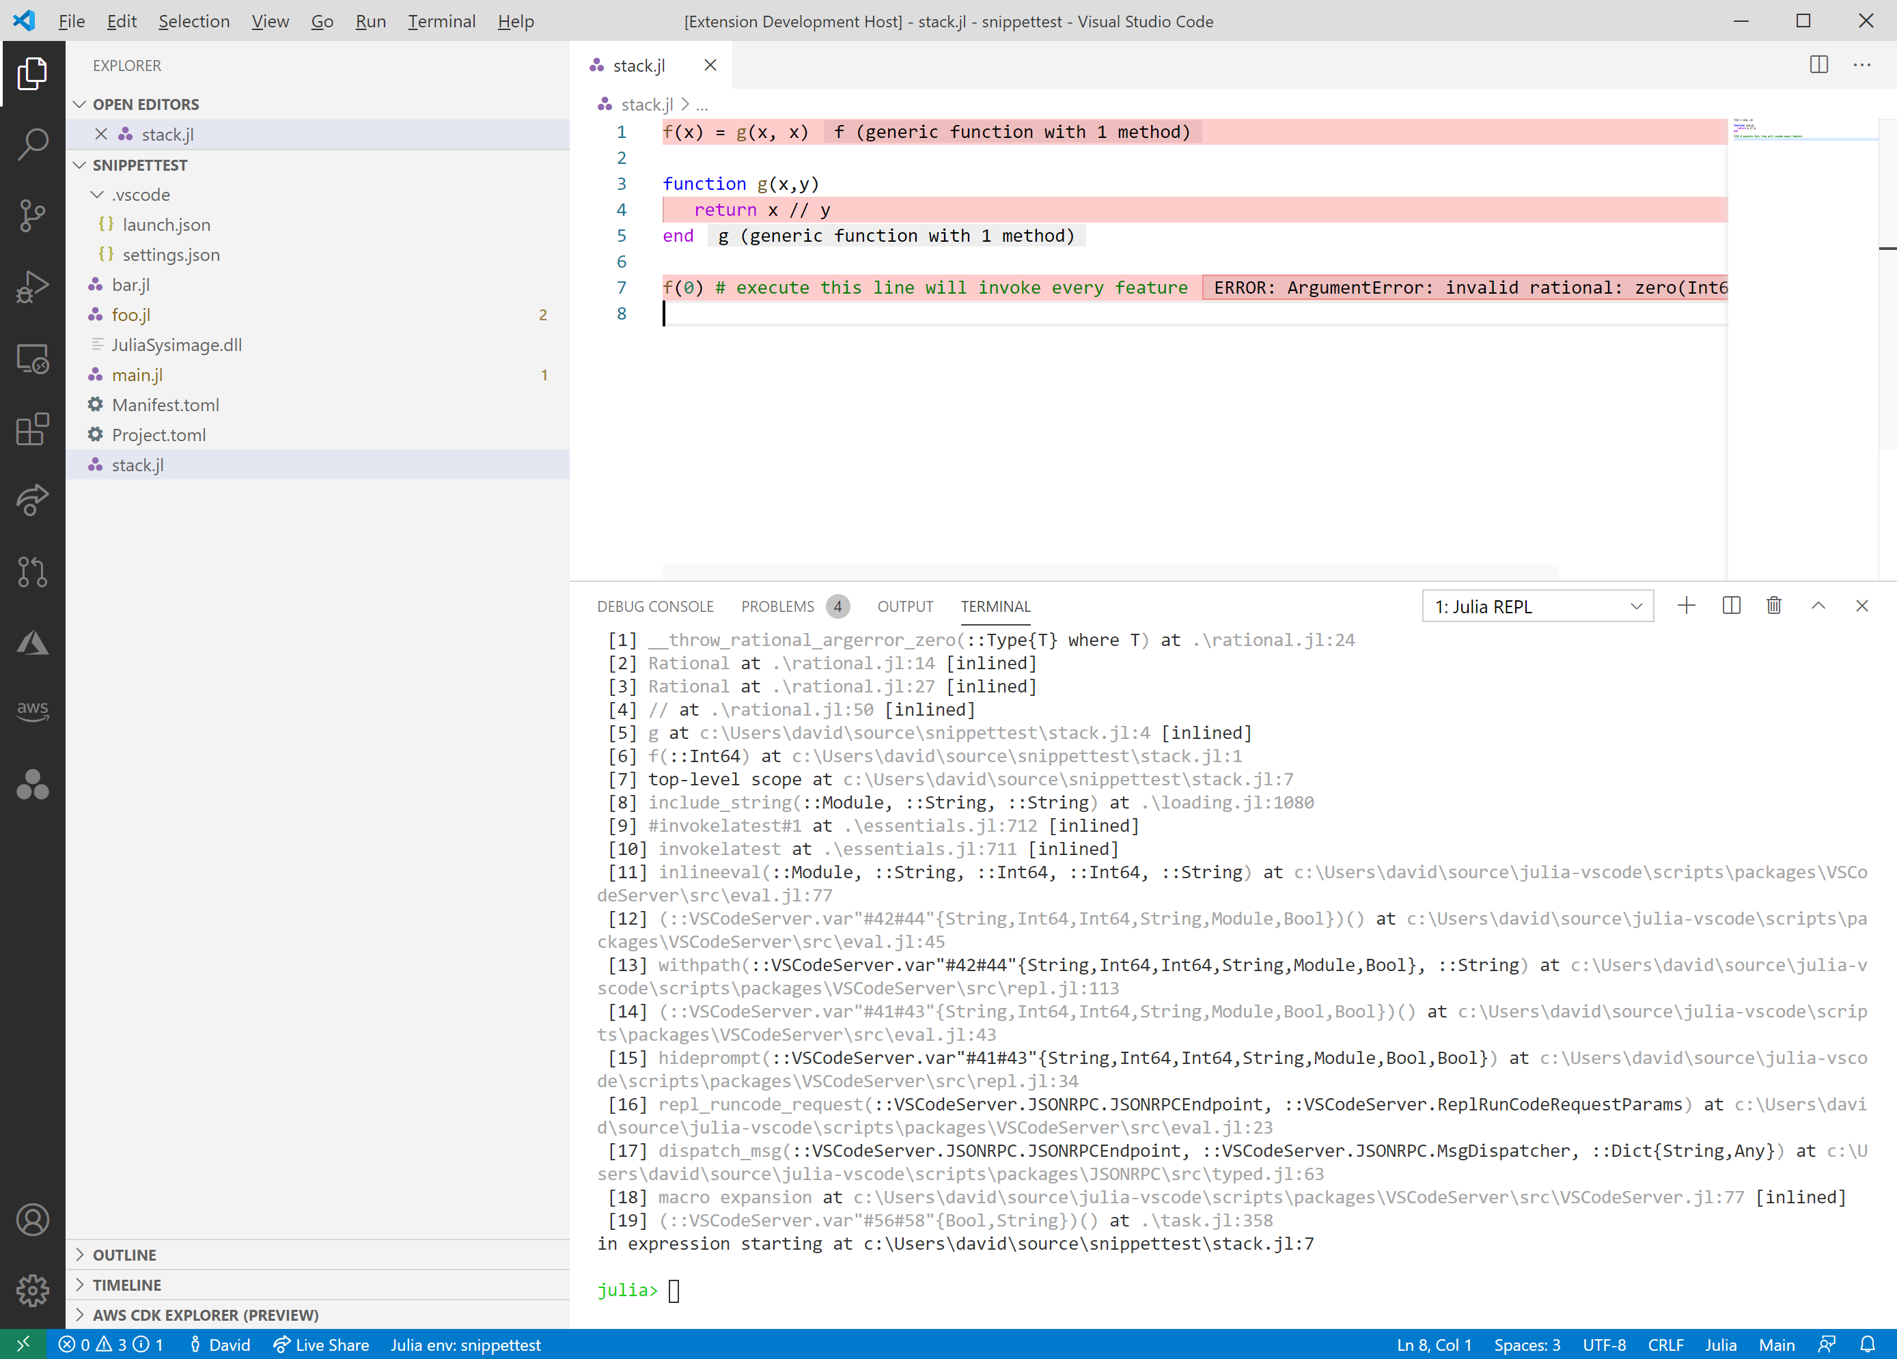The image size is (1897, 1359).
Task: Split the terminal pane
Action: 1730,606
